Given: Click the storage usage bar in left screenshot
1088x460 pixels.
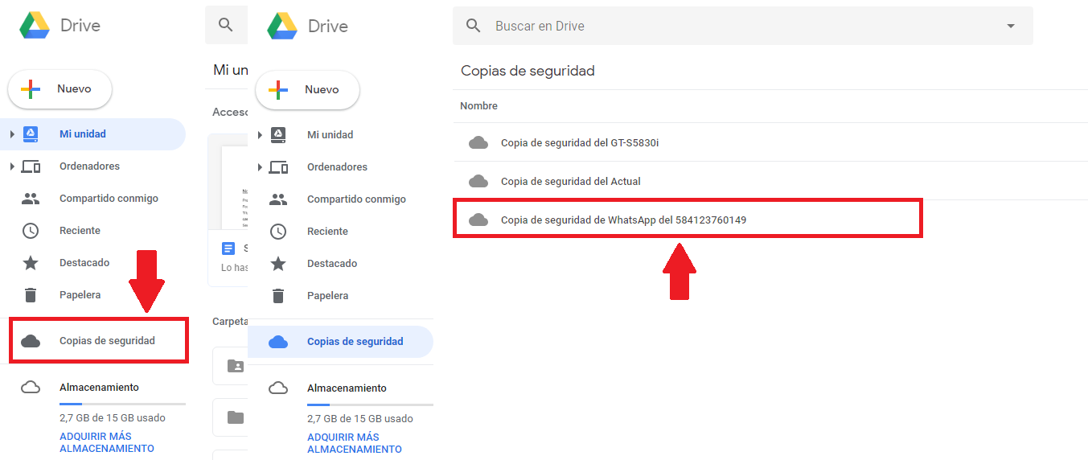Looking at the screenshot, I should pos(122,404).
